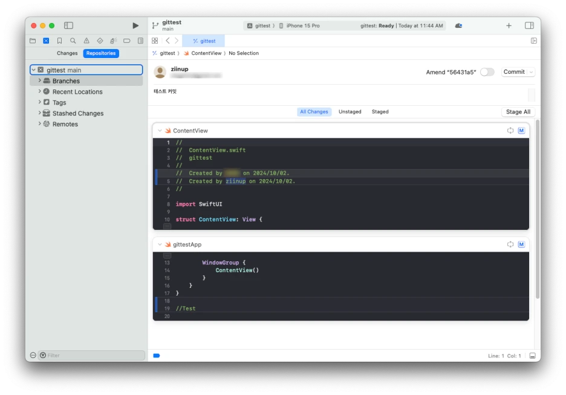Viewport: 566px width, 395px height.
Task: Click the sidebar Filter input field
Action: [x=92, y=355]
